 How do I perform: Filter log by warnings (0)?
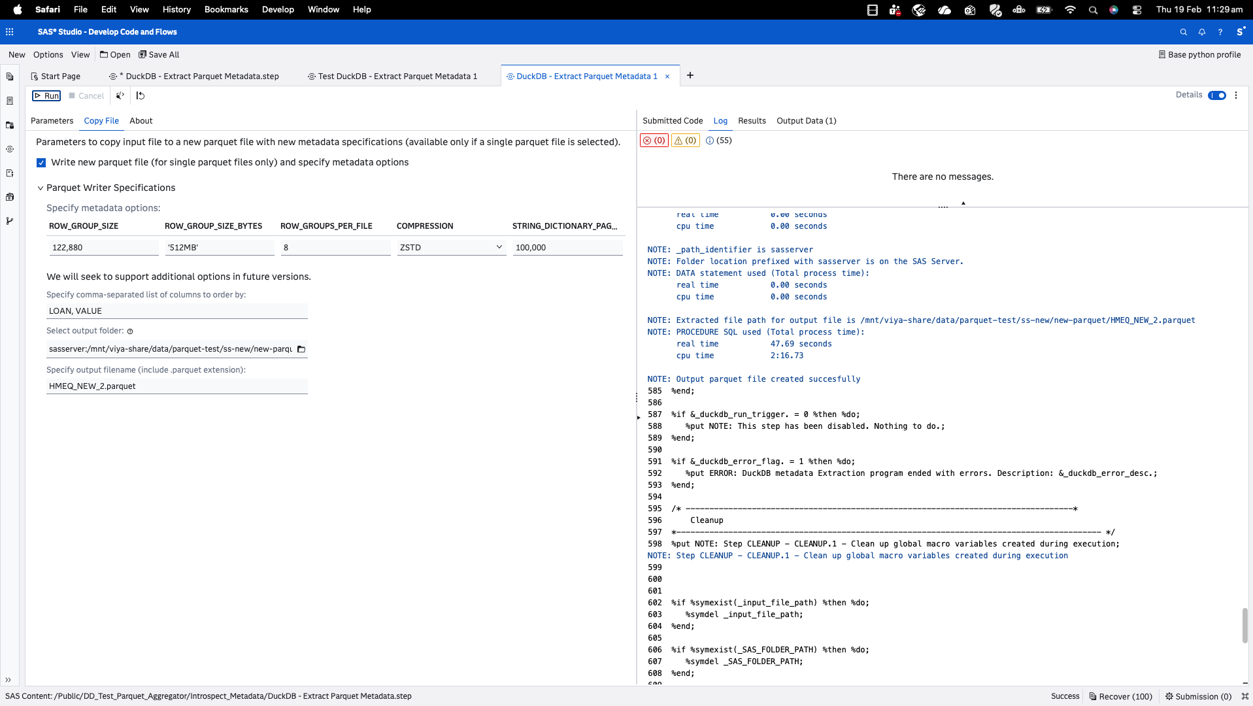[685, 141]
